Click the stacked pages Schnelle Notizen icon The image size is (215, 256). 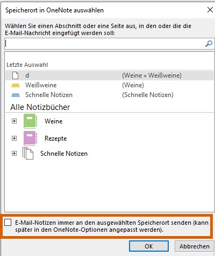point(28,154)
